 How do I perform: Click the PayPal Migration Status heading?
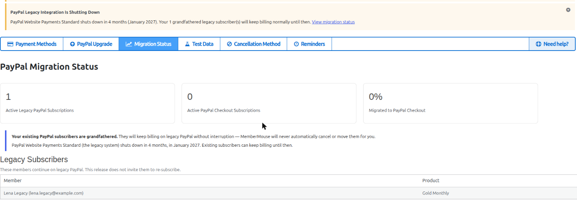[x=49, y=67]
